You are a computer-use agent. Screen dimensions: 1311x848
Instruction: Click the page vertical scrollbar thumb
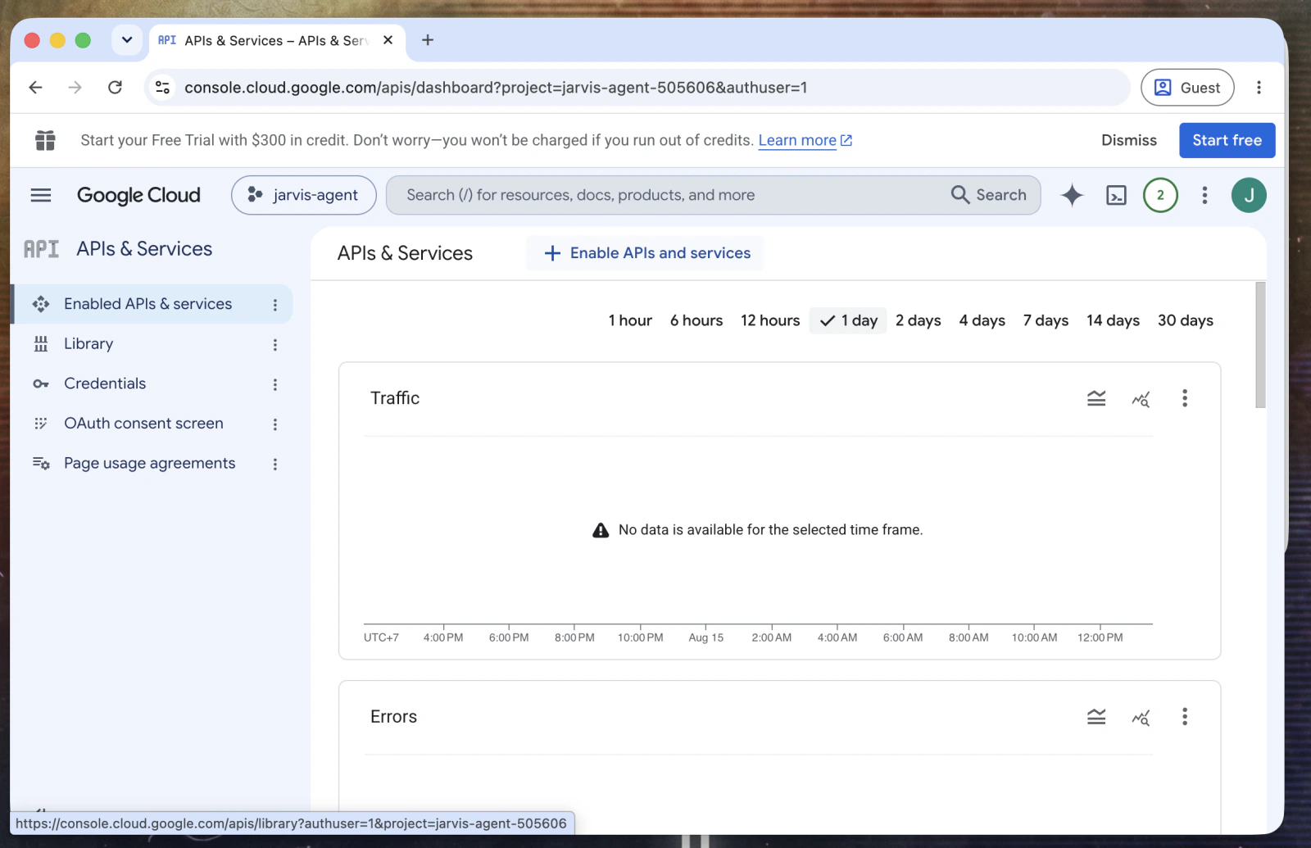[x=1260, y=345]
